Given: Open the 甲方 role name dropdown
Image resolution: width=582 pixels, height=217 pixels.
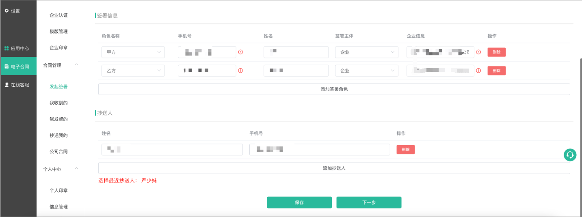Looking at the screenshot, I should [x=133, y=52].
